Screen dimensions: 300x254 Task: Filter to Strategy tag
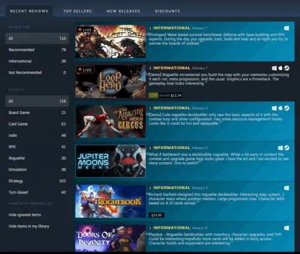click(x=37, y=181)
